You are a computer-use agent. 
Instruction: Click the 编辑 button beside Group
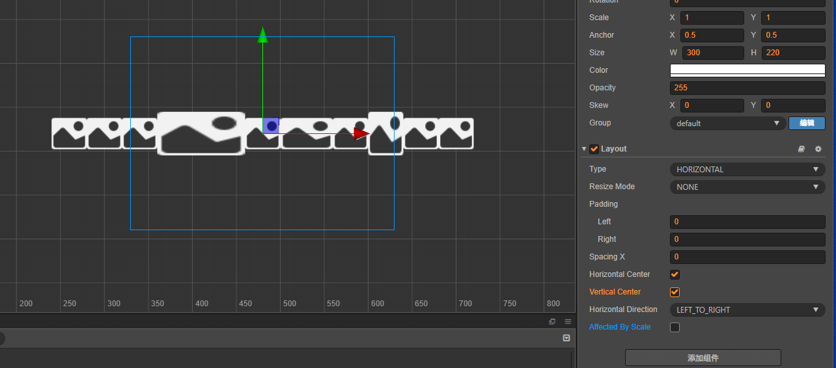(x=807, y=123)
